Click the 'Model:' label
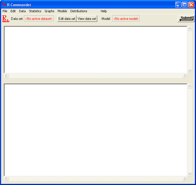The height and width of the screenshot is (185, 196). pos(106,19)
